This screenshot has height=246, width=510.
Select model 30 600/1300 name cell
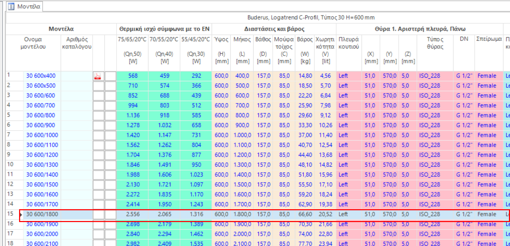(42, 165)
